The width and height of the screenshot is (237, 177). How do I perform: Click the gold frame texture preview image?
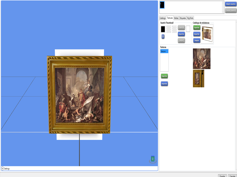point(198,78)
